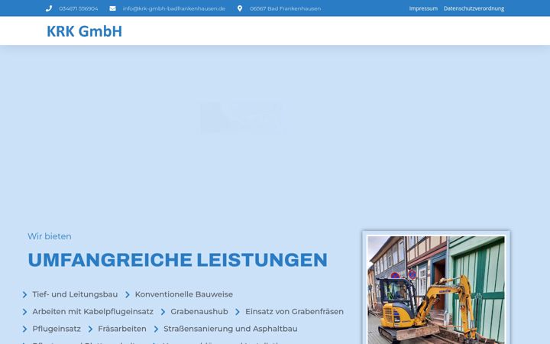The height and width of the screenshot is (344, 550).
Task: Click chevron before Einsatz von Grabenfräsen
Action: [238, 312]
